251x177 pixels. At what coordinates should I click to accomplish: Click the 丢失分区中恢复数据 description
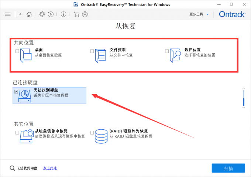pyautogui.click(x=51, y=95)
